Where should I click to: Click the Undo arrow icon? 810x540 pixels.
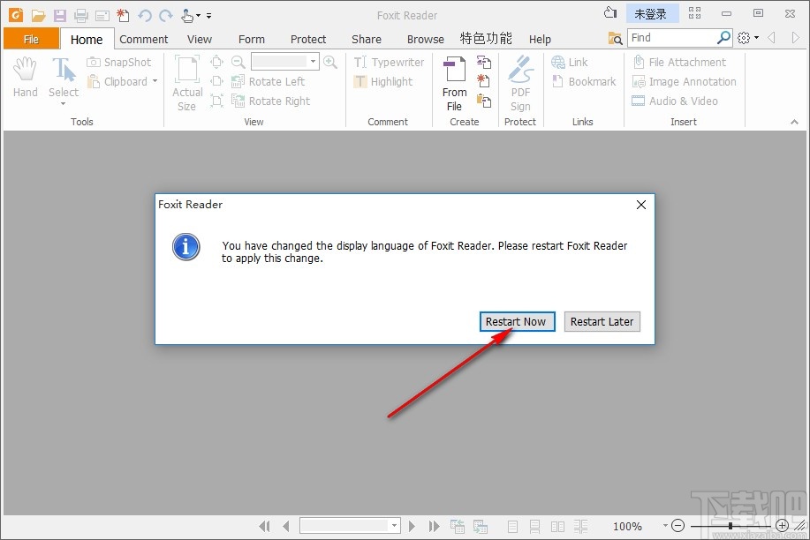[x=145, y=16]
